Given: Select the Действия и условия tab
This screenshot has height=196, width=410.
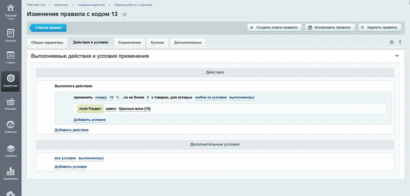Looking at the screenshot, I should point(91,42).
